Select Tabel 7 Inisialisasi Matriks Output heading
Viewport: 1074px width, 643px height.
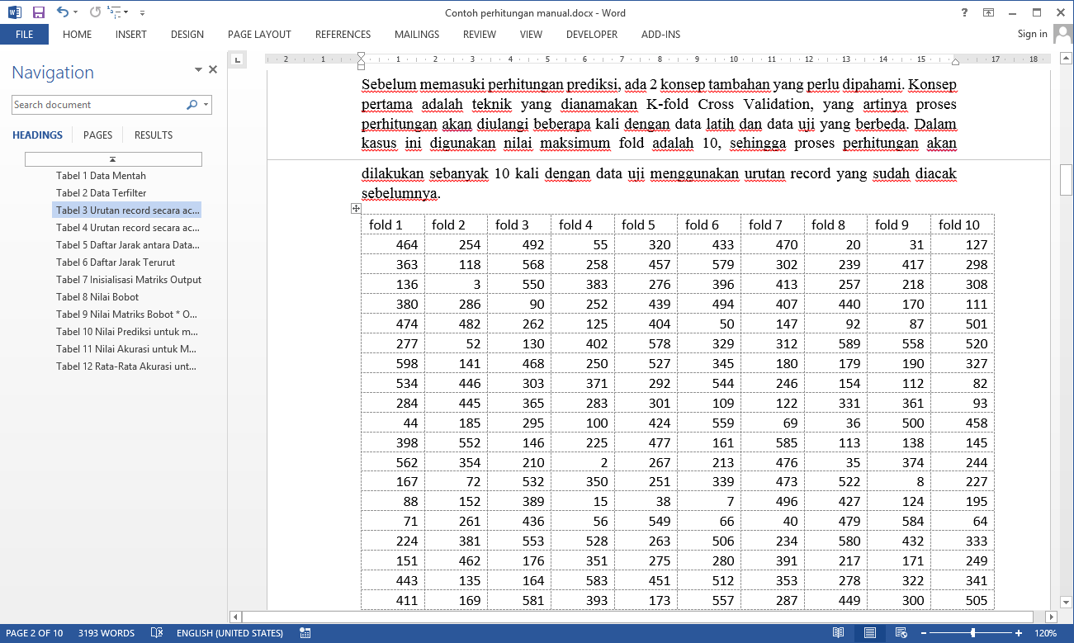129,280
